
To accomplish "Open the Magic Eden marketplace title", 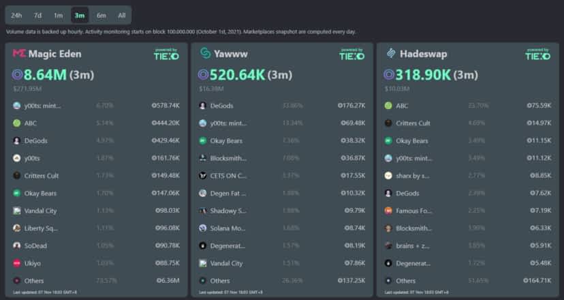I will point(54,54).
